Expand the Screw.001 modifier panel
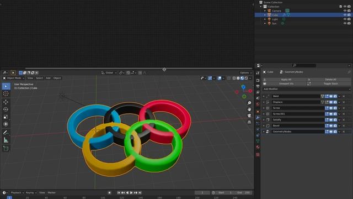The image size is (353, 199). tap(264, 114)
